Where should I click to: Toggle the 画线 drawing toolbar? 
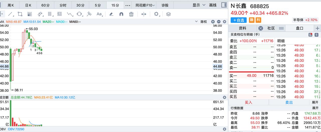pos(213,5)
